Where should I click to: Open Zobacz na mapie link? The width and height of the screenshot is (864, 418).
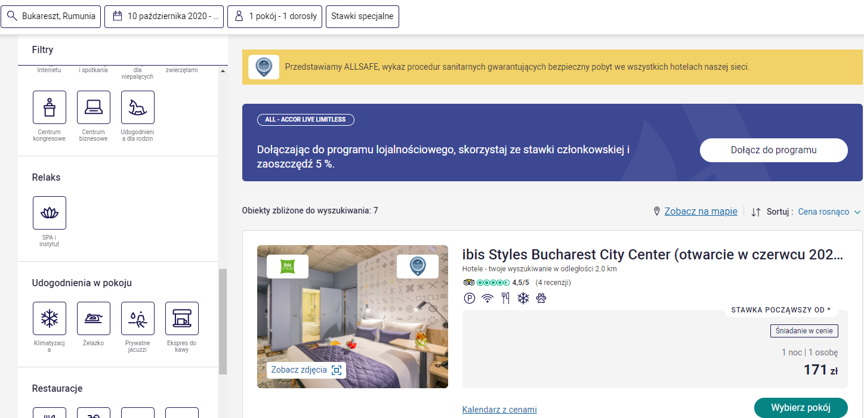click(x=701, y=212)
